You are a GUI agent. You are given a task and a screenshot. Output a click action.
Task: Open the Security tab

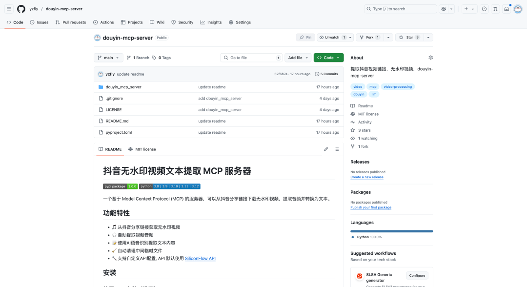182,22
